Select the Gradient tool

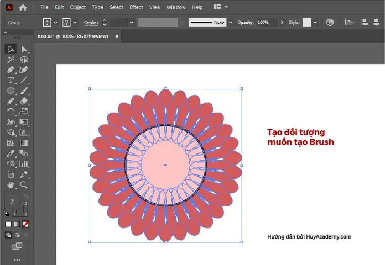24,143
